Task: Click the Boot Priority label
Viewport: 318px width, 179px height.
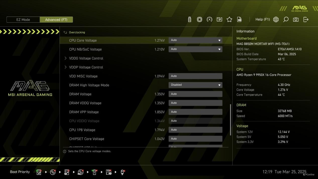Action: (20, 172)
